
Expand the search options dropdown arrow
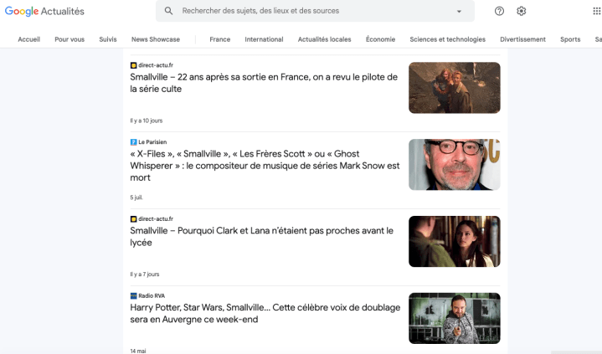[459, 12]
